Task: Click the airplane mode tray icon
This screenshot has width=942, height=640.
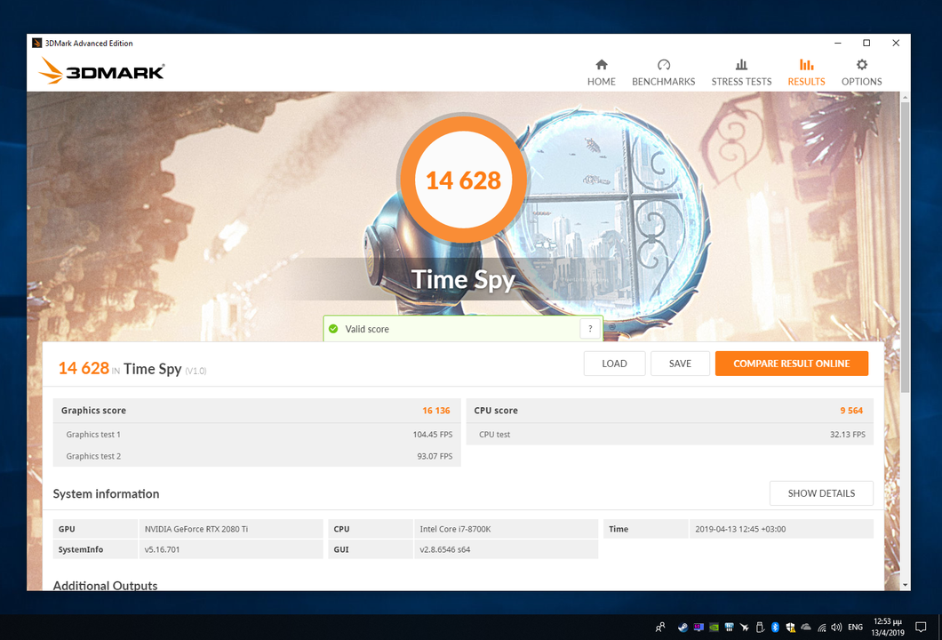Action: (x=745, y=627)
